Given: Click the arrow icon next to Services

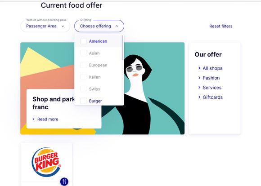Looking at the screenshot, I should pyautogui.click(x=199, y=87).
